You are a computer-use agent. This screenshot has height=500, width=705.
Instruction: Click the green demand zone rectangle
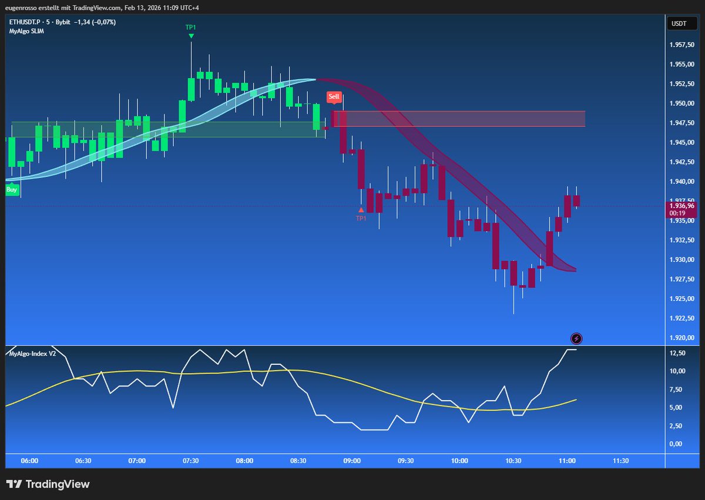click(x=169, y=129)
